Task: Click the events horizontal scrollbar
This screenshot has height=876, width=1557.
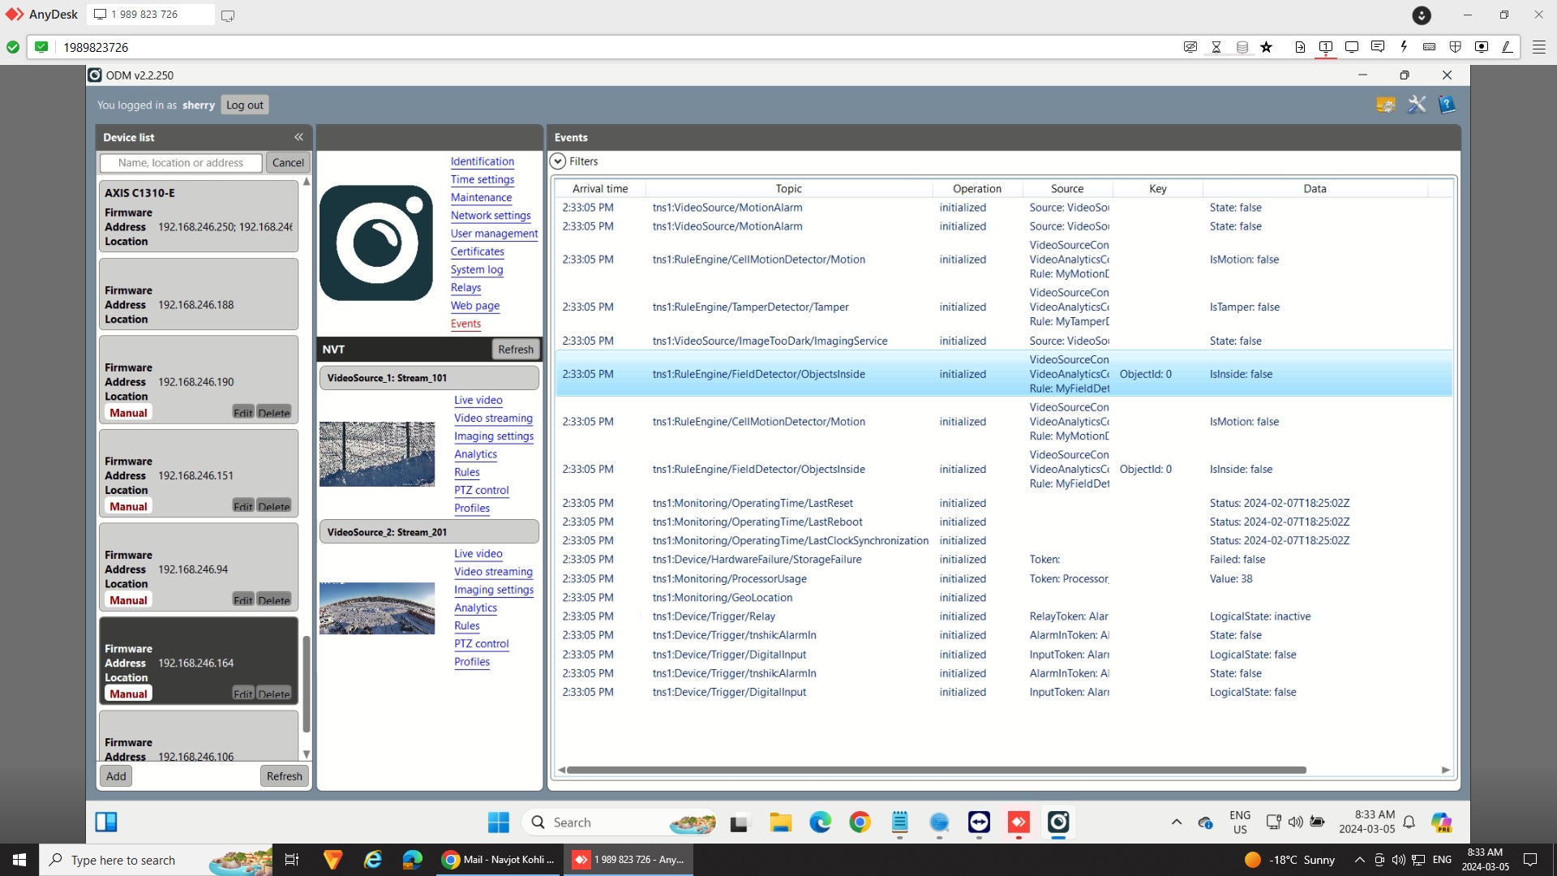Action: (936, 770)
